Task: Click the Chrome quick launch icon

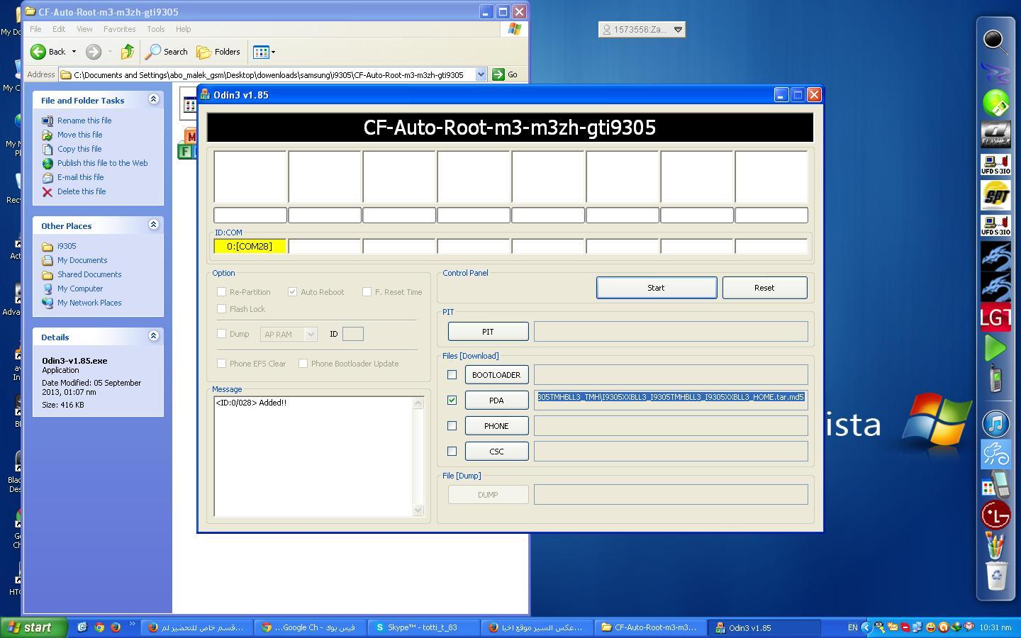Action: [99, 627]
